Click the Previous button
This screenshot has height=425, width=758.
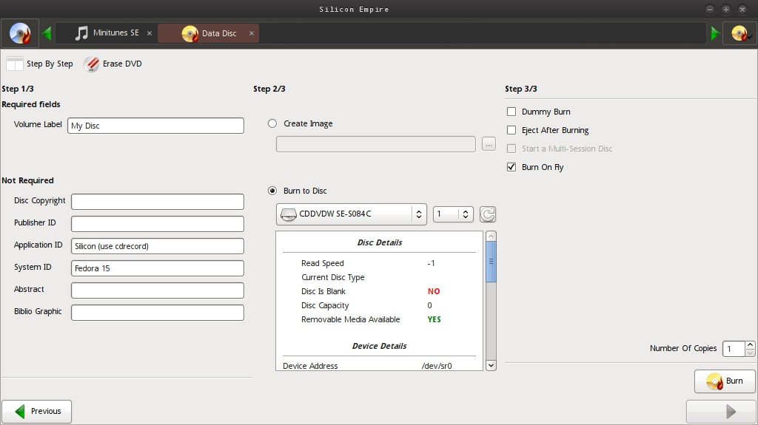(37, 412)
